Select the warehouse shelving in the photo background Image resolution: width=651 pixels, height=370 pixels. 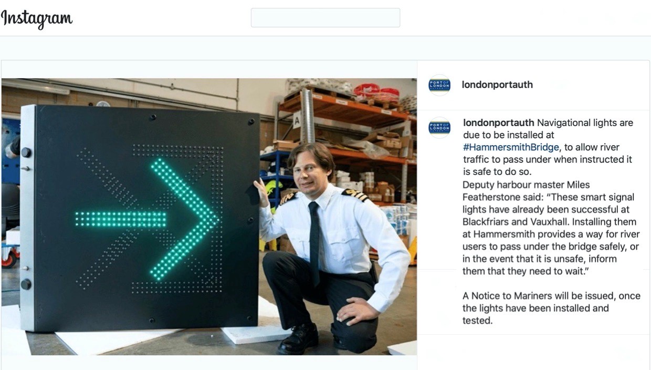[x=346, y=152]
